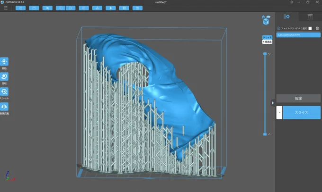Viewport: 322px width, 192px height.
Task: Undo the last action via toolbar
Action: tap(61, 8)
